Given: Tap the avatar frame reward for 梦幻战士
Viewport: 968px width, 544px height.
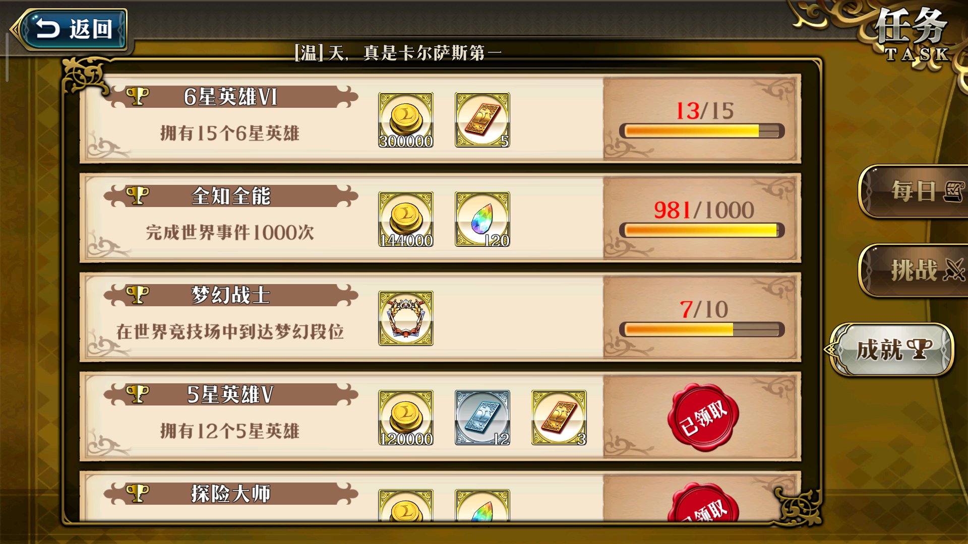Looking at the screenshot, I should [406, 318].
